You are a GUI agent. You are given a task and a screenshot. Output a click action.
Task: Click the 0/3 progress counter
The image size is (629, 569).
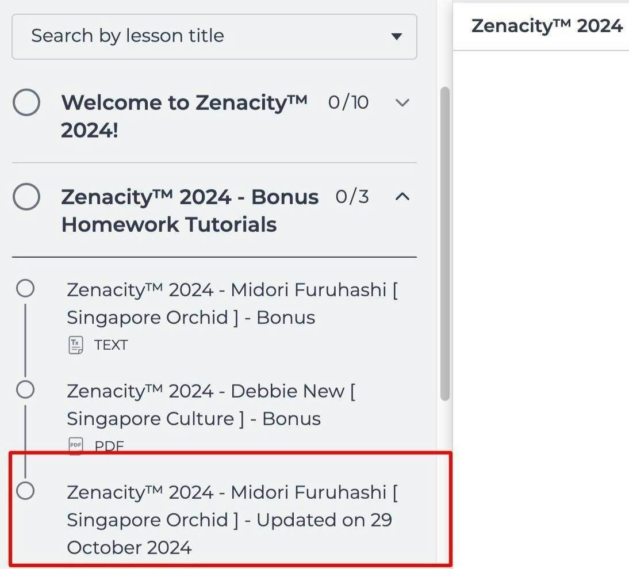click(352, 197)
